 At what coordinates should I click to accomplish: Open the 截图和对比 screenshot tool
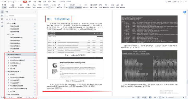pos(106,6)
